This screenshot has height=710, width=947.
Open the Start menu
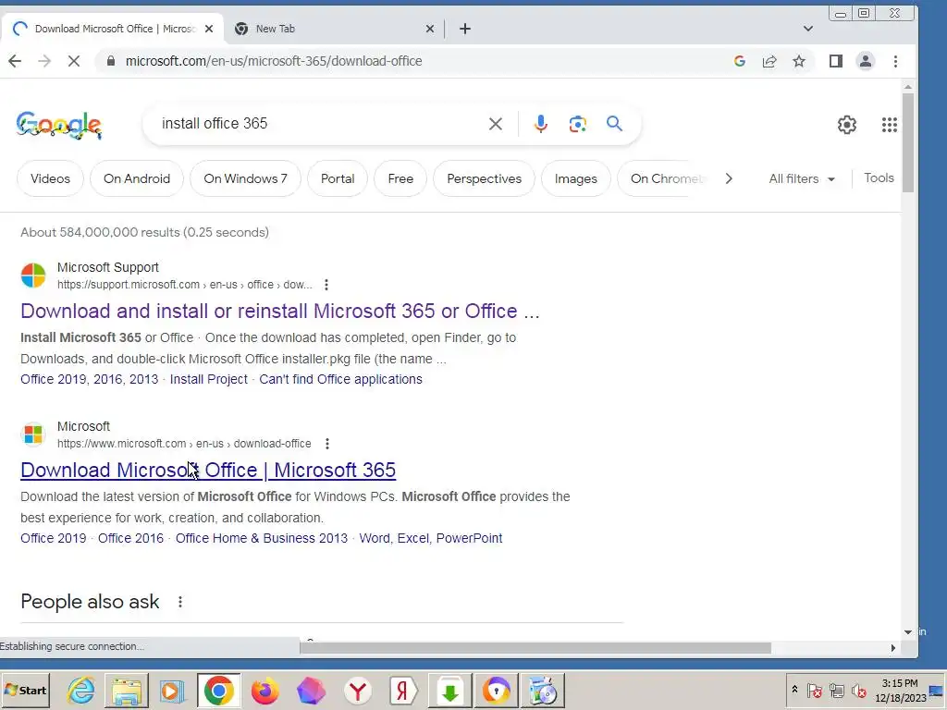25,690
